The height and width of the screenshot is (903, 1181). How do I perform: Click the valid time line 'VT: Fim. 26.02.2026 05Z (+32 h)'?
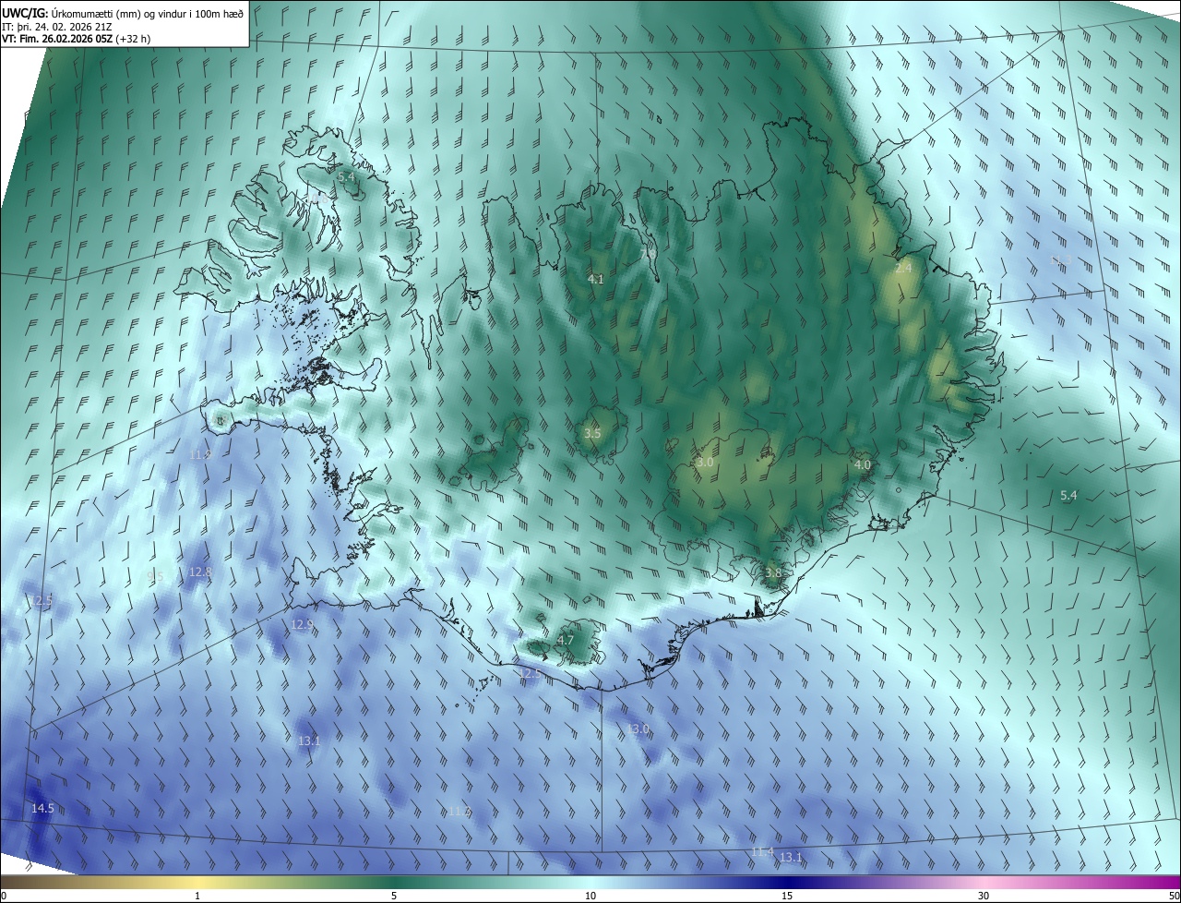click(77, 39)
